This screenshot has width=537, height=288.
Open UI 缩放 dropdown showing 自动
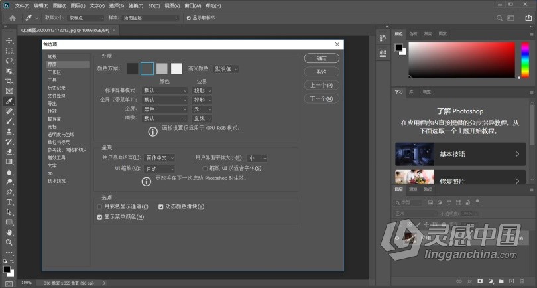[159, 169]
